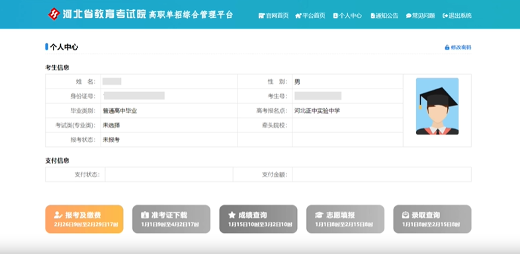520x254 pixels.
Task: Click the document icon beside 通知公告
Action: tap(372, 16)
